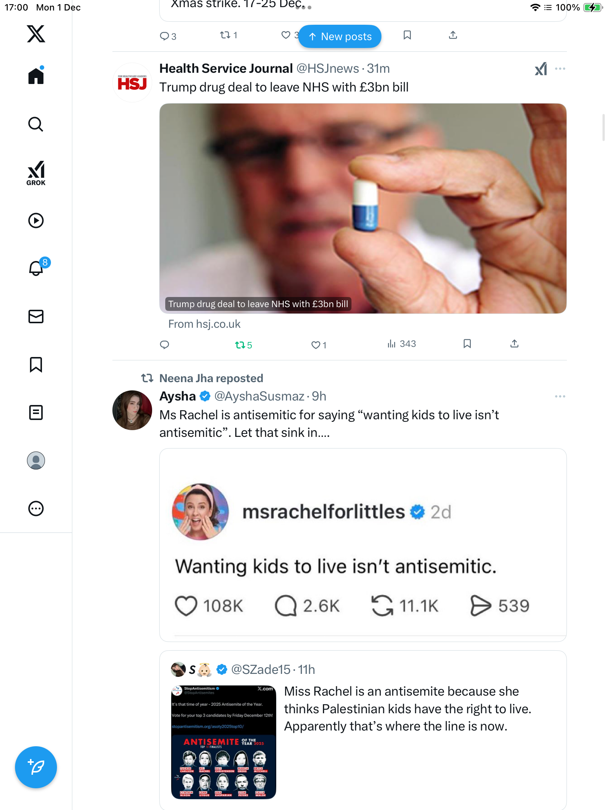The width and height of the screenshot is (607, 810).
Task: Click the page scrollbar on right edge
Action: coord(603,127)
